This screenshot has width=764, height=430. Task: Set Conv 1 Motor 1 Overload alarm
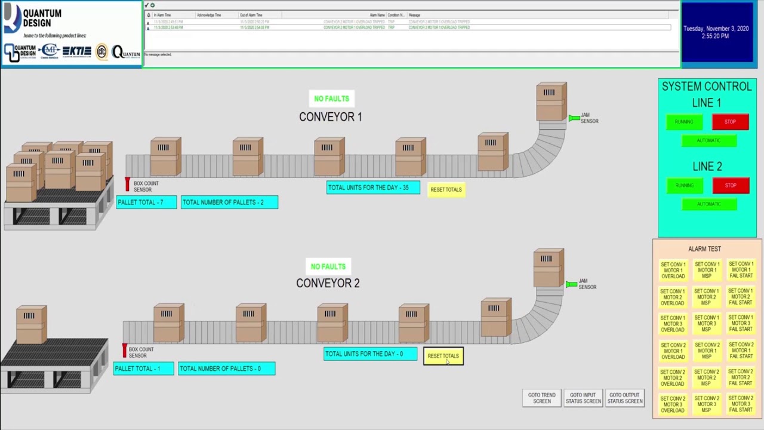[673, 270]
